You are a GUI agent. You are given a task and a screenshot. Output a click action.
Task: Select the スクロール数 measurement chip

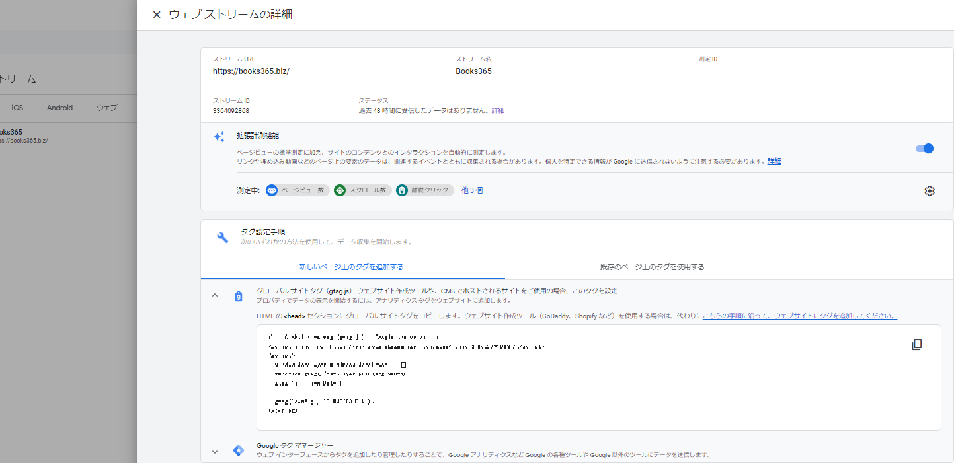coord(362,190)
